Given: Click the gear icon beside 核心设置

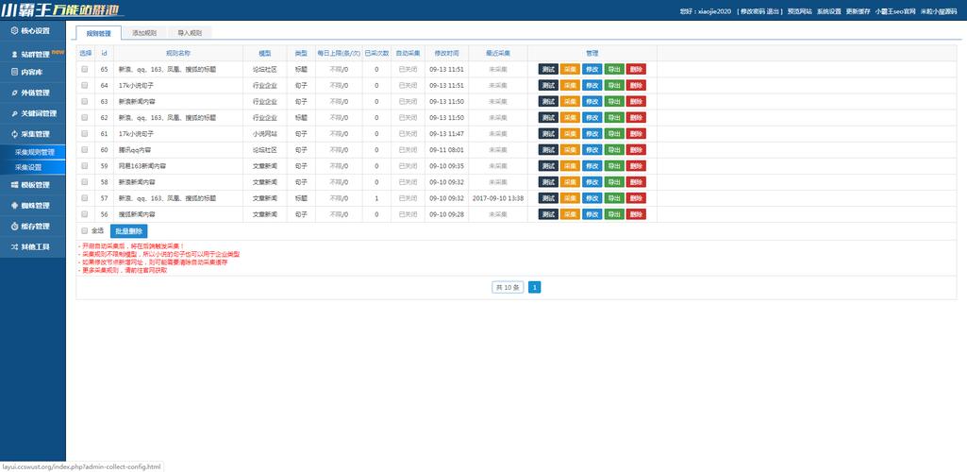Looking at the screenshot, I should 15,31.
